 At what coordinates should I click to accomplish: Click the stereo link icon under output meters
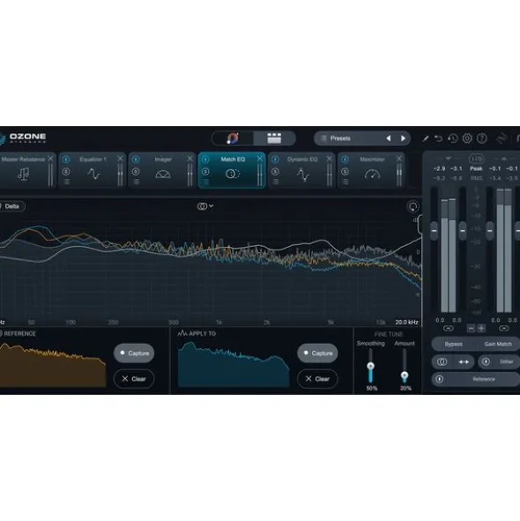tap(504, 328)
